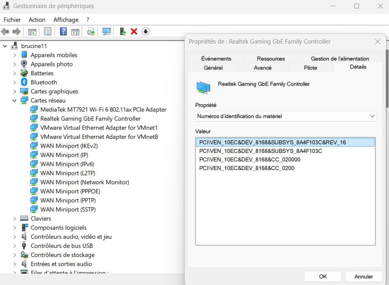Select the Batteries category icon

[24, 73]
